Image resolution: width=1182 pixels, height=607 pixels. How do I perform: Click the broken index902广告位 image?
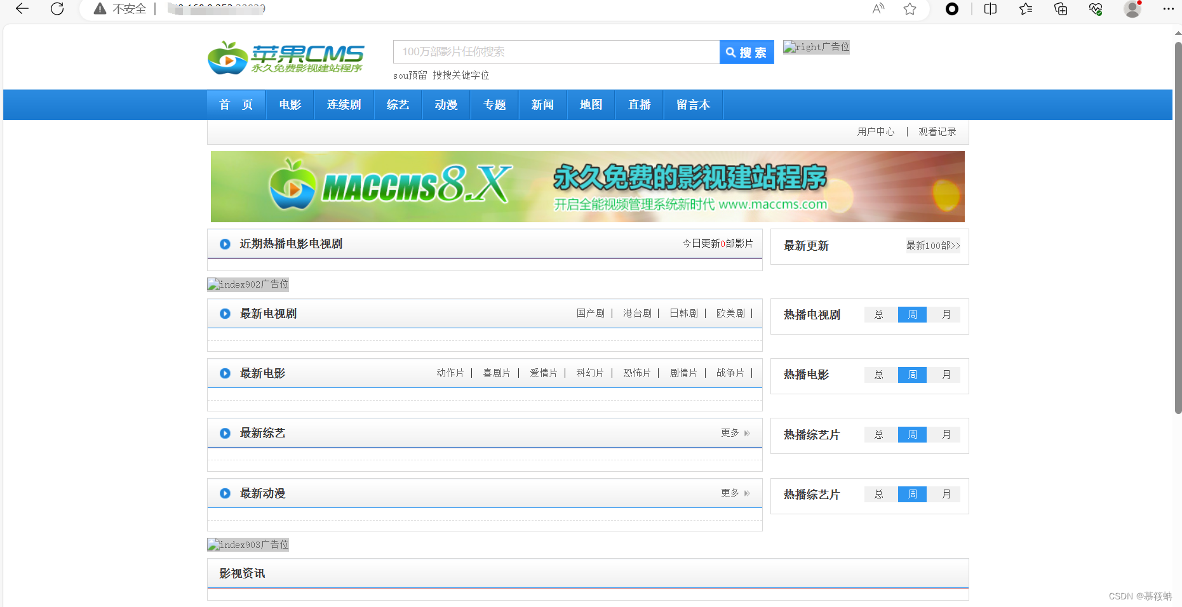[x=248, y=284]
